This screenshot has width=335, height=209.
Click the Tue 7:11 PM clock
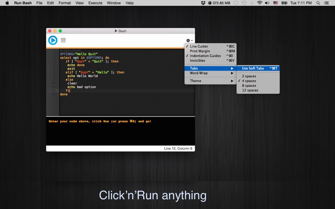(301, 3)
